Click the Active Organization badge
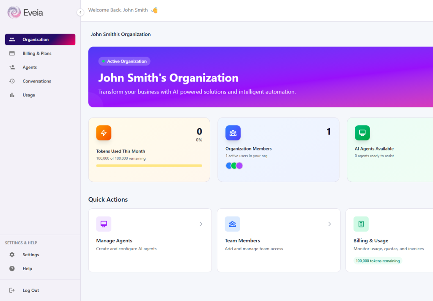Screen dimensions: 433x301 124,61
